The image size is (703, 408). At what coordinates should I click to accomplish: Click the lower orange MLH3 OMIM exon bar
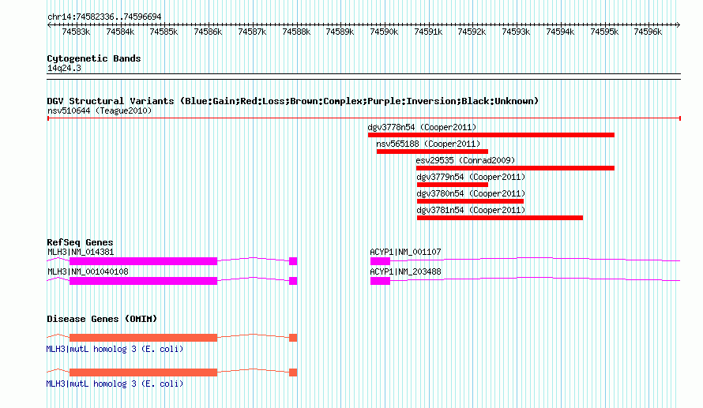[x=144, y=372]
